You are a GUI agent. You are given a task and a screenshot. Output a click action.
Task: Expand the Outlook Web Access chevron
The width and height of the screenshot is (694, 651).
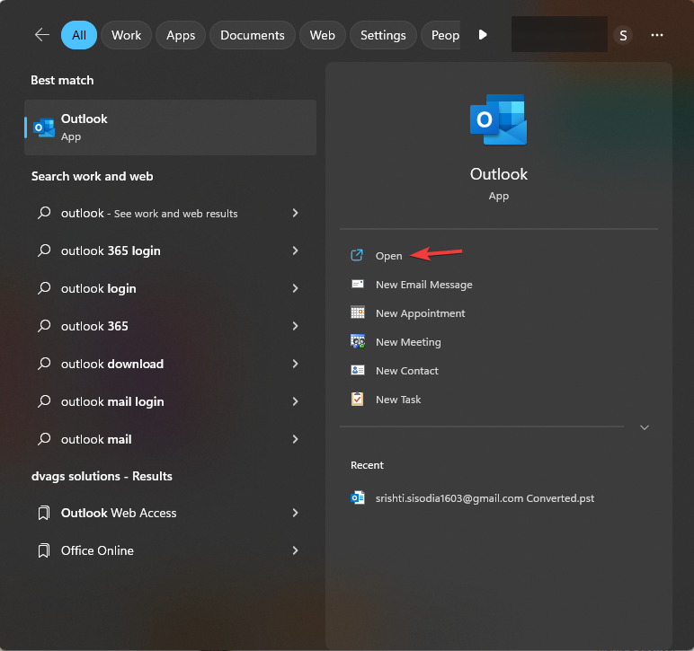(x=295, y=513)
